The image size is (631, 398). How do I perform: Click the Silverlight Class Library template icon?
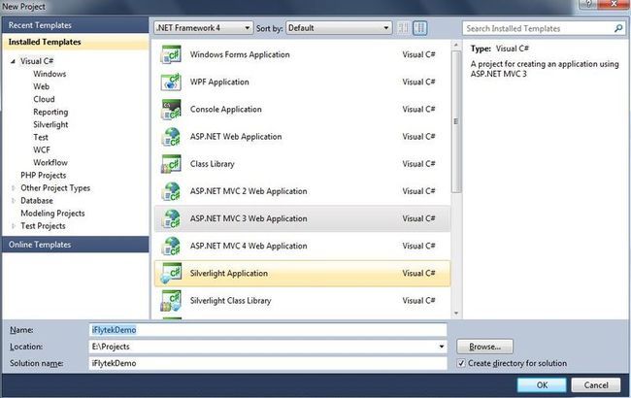point(171,301)
